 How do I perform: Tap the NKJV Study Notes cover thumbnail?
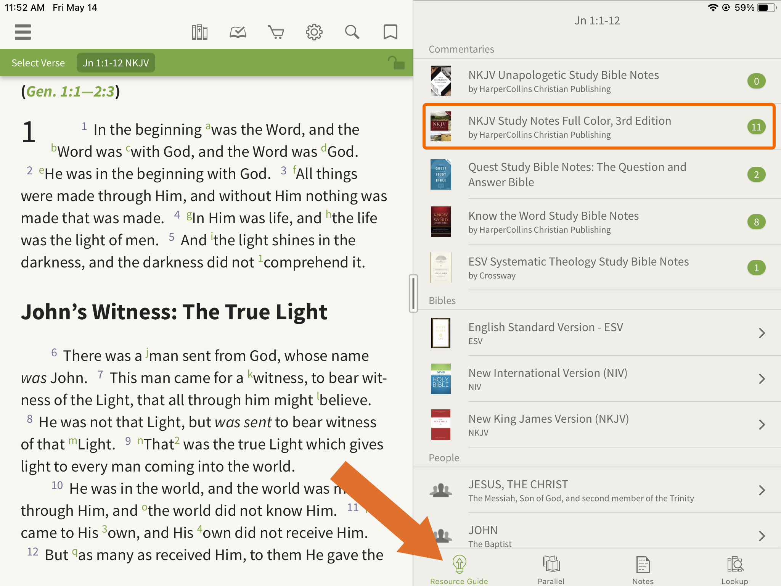coord(440,127)
